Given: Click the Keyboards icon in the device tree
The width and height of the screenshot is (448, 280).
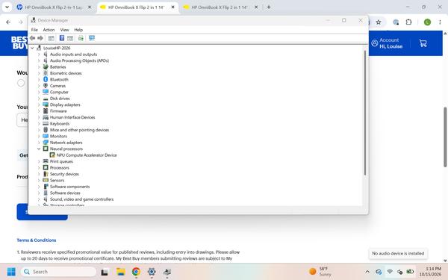Looking at the screenshot, I should click(46, 123).
